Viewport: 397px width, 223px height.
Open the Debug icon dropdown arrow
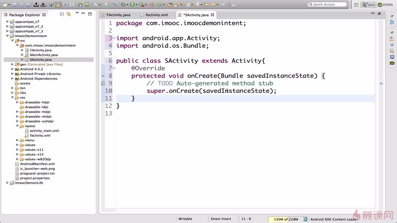(x=127, y=5)
